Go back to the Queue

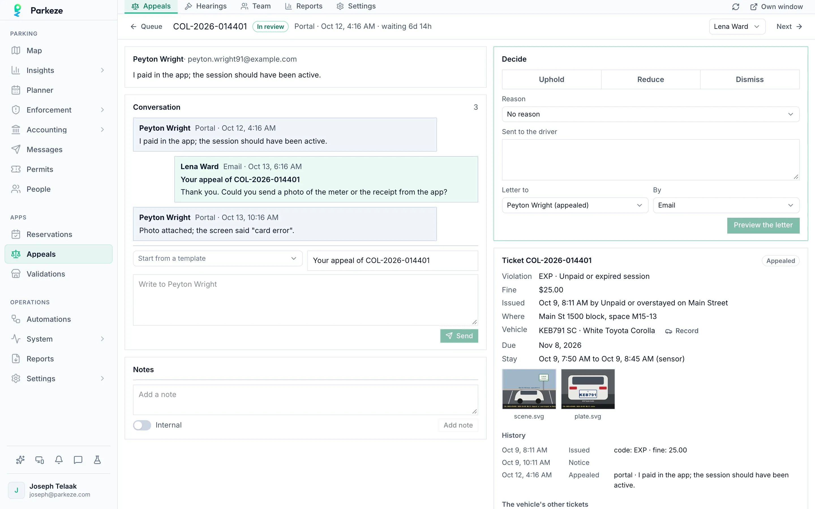point(147,27)
